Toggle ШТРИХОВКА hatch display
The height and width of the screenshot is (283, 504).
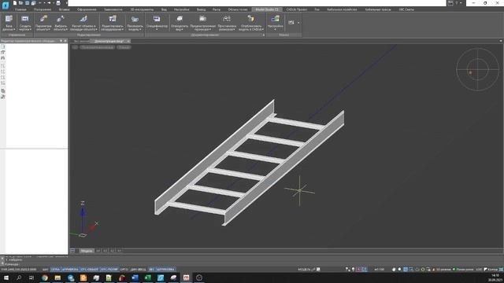coord(165,269)
